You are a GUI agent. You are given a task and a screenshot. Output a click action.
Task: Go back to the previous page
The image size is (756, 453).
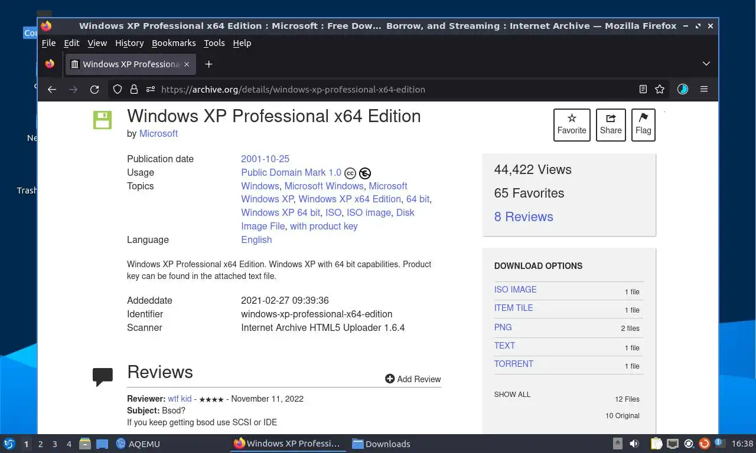click(x=52, y=90)
